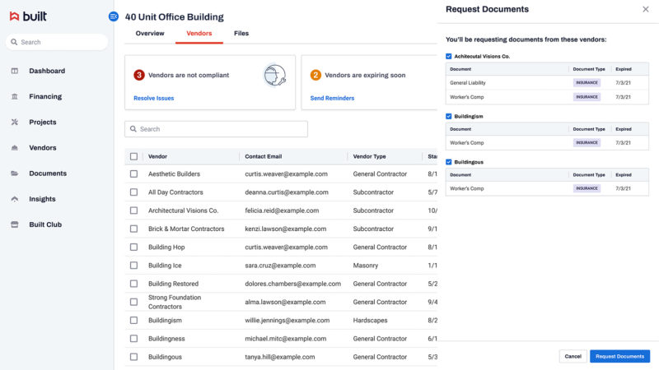The width and height of the screenshot is (659, 370).
Task: Open Built Club sidebar icon
Action: 15,224
